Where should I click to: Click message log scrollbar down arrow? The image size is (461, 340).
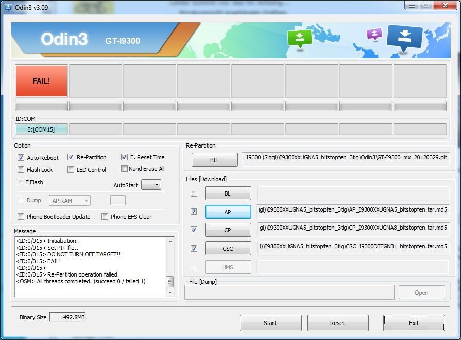[170, 293]
